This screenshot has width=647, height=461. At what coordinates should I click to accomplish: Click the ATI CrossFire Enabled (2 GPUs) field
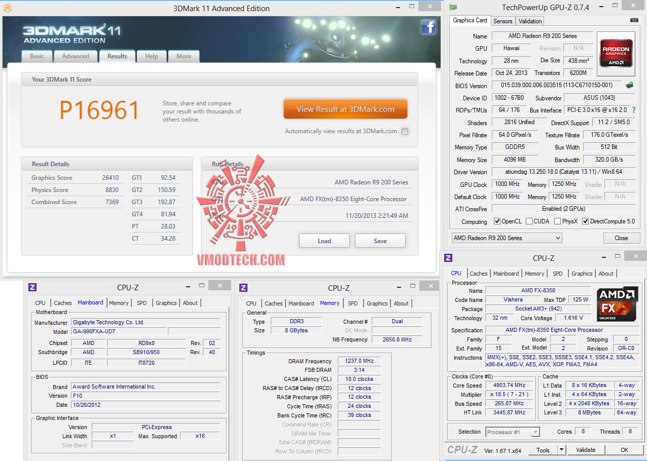point(563,209)
